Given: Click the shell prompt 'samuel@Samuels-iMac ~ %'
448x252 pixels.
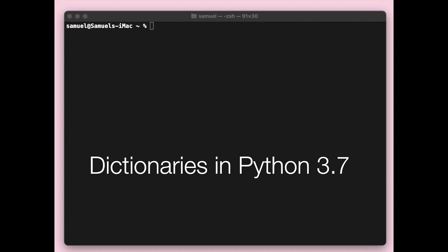Looking at the screenshot, I should [106, 26].
